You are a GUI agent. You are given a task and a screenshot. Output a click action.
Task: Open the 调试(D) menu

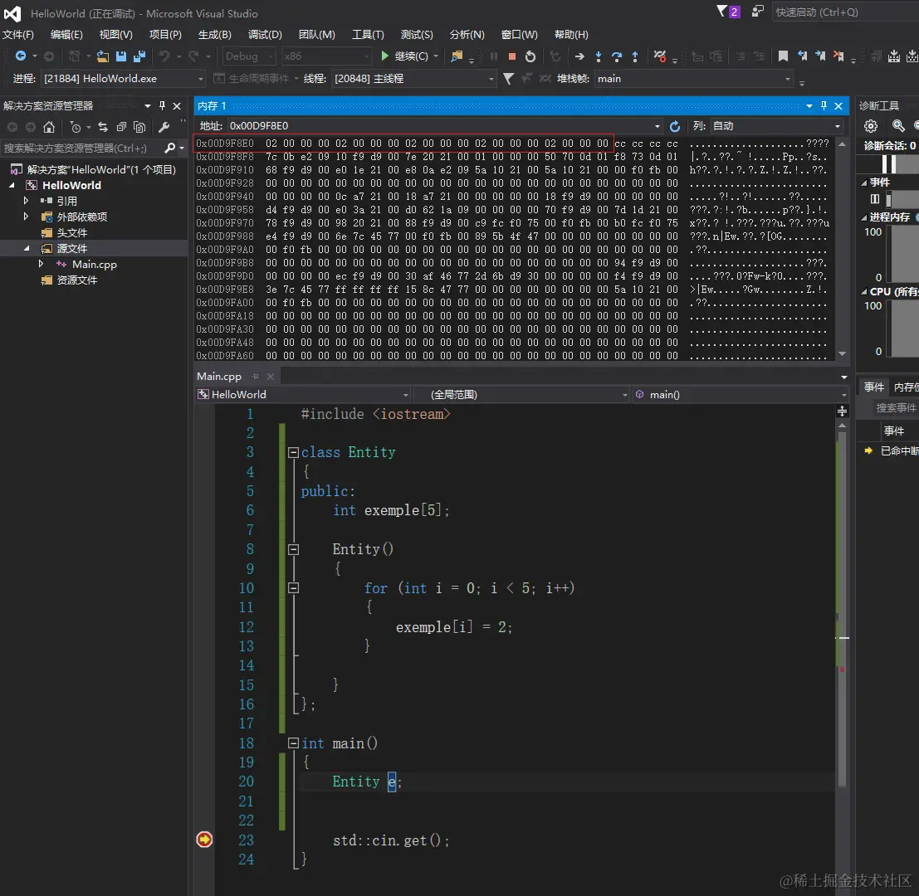point(265,35)
